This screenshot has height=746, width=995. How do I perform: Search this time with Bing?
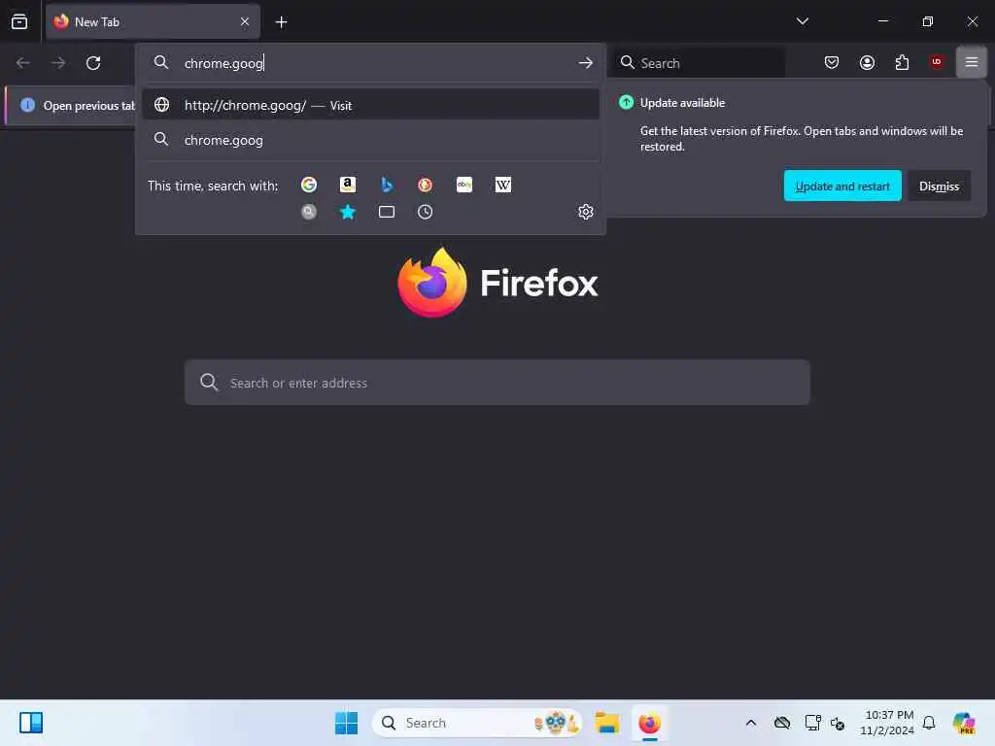[387, 185]
